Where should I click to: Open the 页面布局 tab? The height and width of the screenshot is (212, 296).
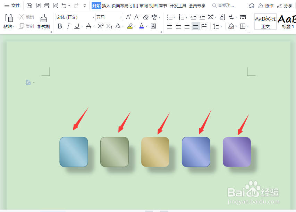tap(120, 6)
